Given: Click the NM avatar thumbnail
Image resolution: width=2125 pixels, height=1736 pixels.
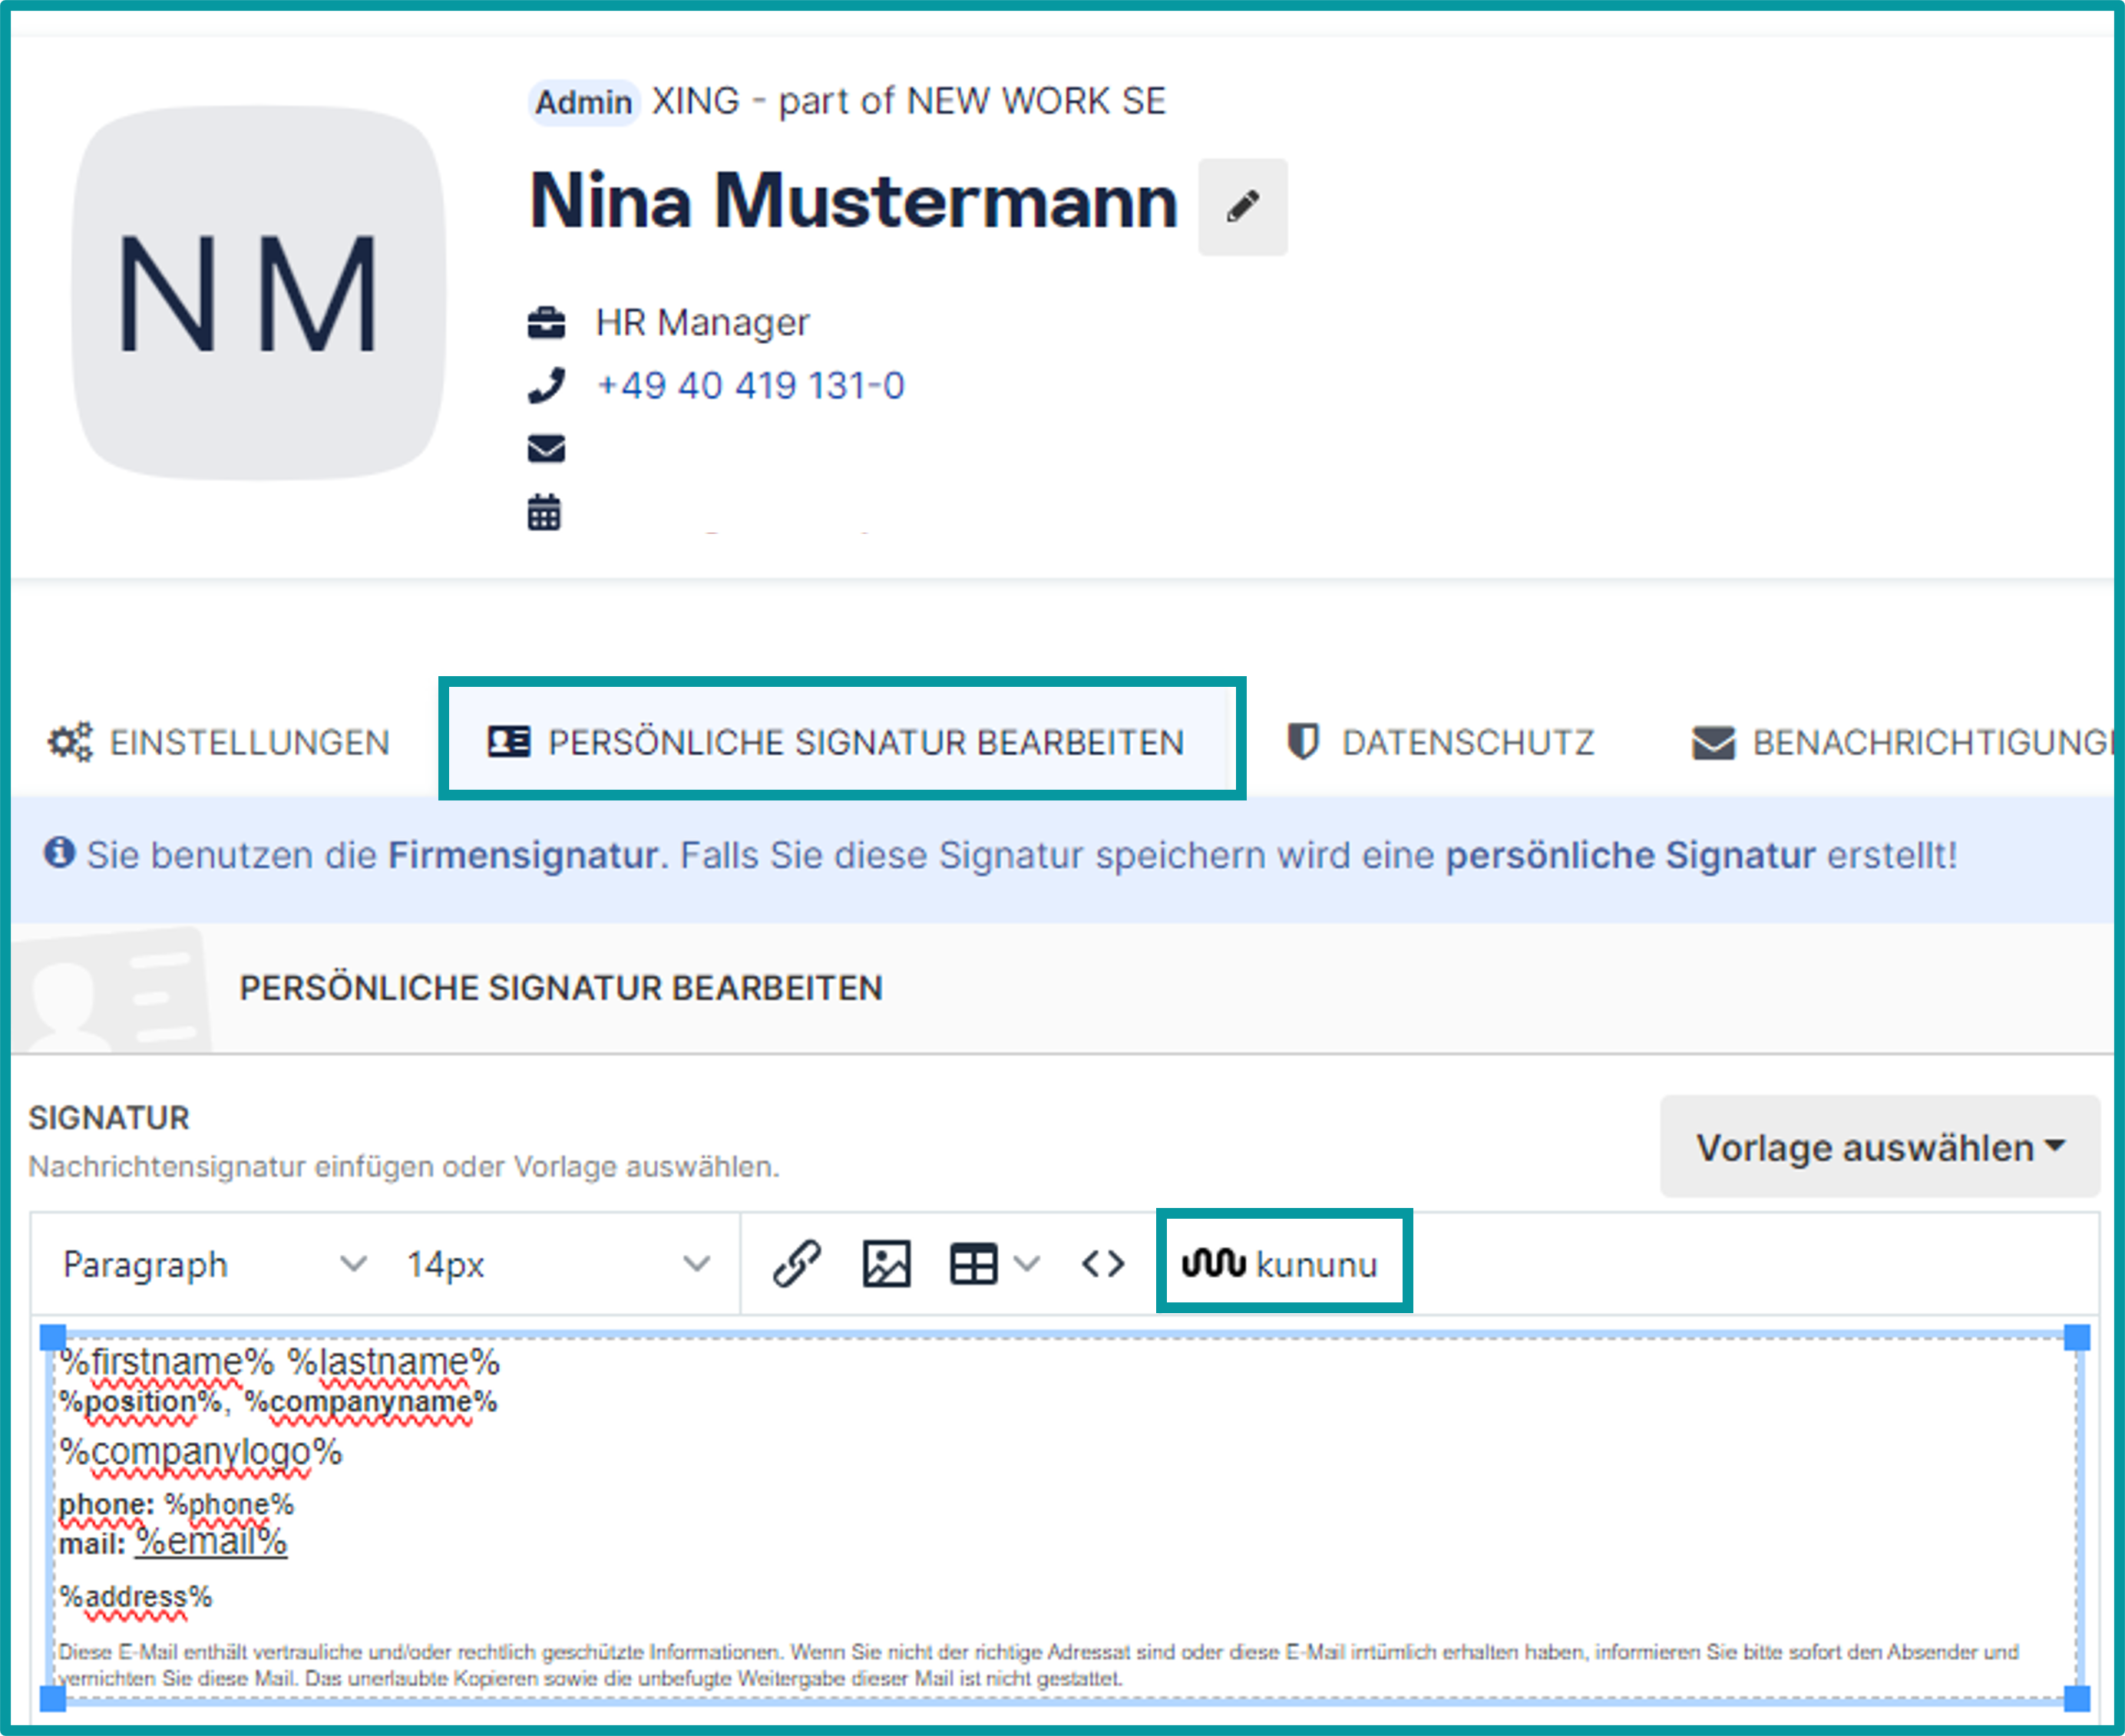Looking at the screenshot, I should [259, 292].
